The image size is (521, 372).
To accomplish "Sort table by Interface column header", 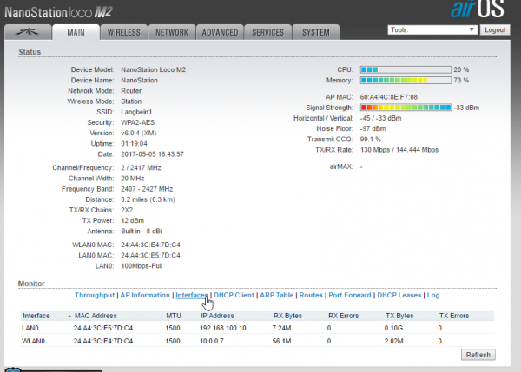I will pos(37,316).
